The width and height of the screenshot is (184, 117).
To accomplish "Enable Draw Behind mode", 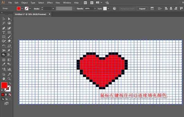I will pos(6,99).
